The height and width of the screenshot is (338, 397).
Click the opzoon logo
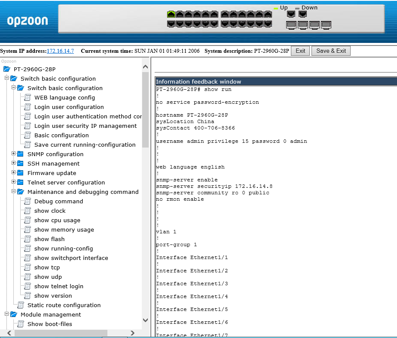tap(27, 21)
